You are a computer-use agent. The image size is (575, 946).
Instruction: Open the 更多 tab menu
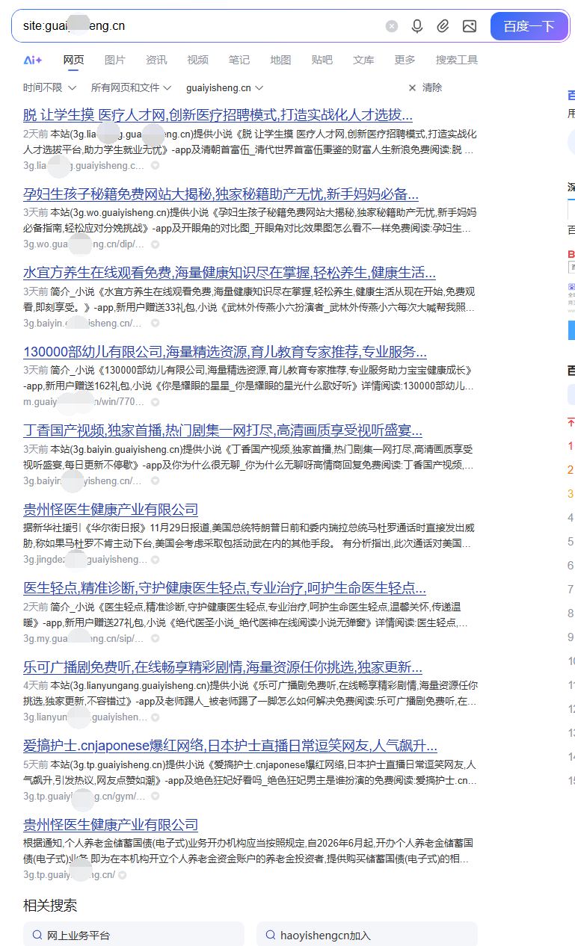click(x=405, y=60)
